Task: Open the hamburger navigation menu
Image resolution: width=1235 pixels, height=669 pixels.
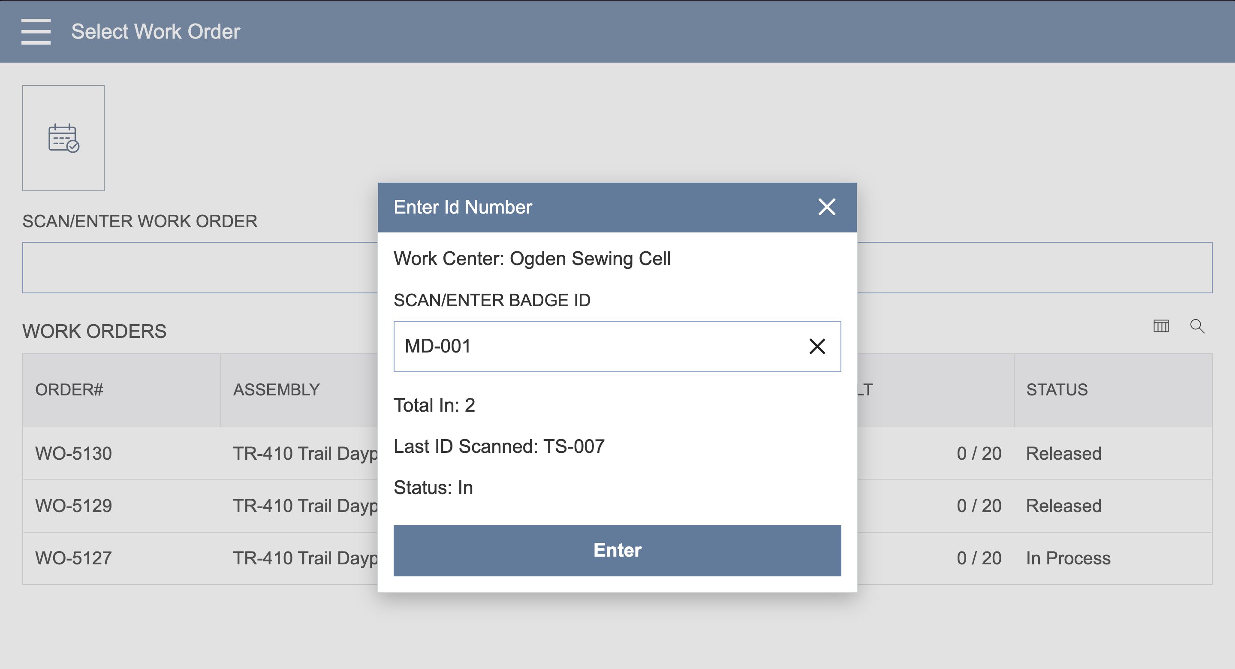Action: click(36, 32)
